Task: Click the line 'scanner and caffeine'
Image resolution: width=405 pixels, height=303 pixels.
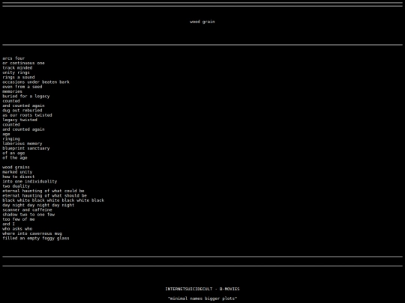Action: (28, 210)
